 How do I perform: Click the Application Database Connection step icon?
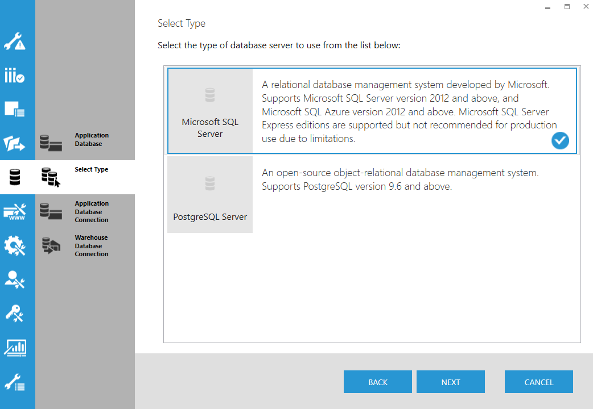pyautogui.click(x=51, y=211)
